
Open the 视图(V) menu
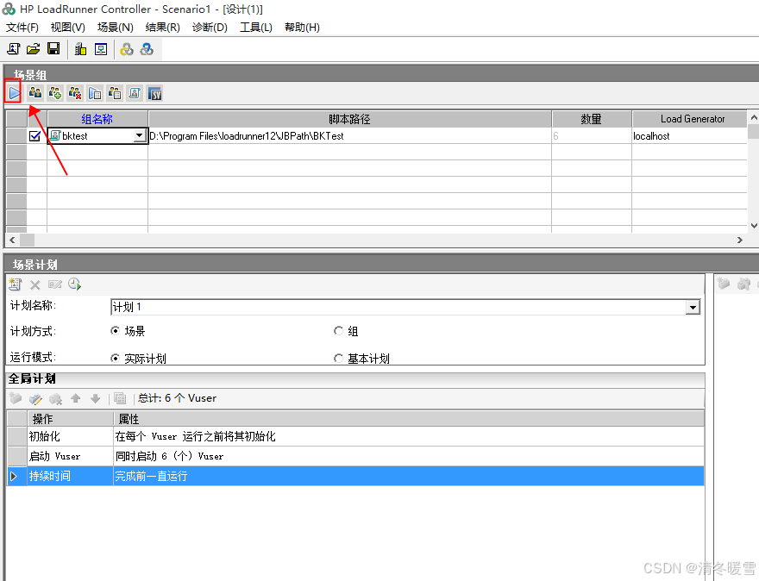[68, 28]
